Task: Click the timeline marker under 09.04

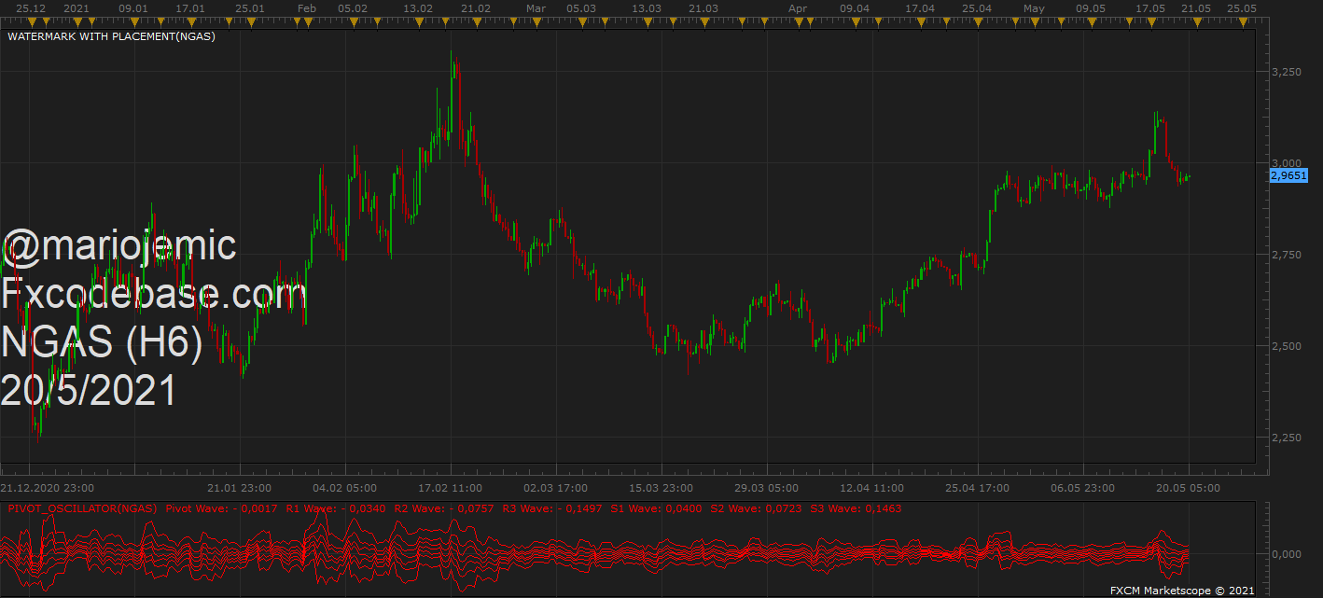Action: pyautogui.click(x=856, y=21)
